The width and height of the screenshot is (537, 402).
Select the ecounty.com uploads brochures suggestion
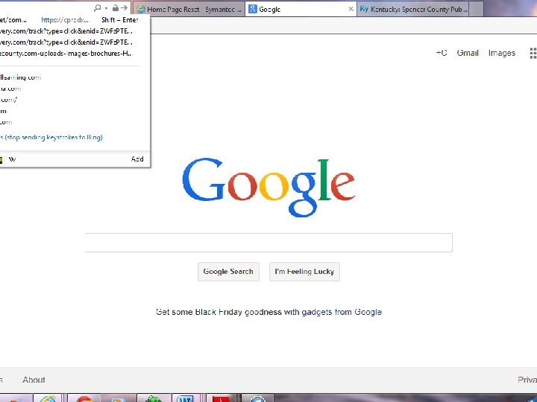click(x=66, y=54)
